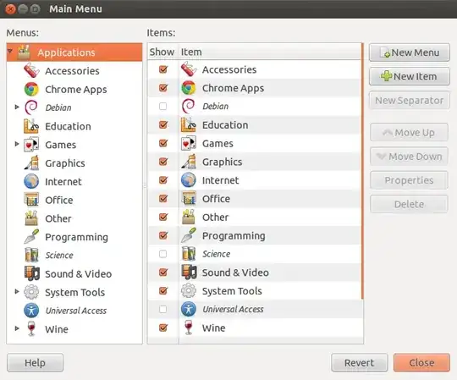Click the Other icon in Items list
This screenshot has height=380, width=457.
[x=189, y=218]
